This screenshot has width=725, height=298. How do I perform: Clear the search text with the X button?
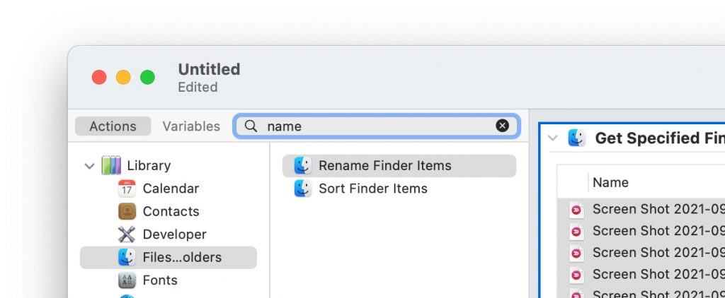click(502, 126)
